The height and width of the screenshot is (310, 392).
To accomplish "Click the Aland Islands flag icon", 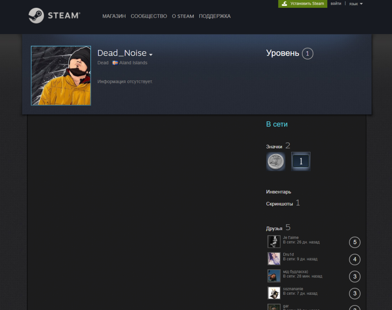I will (x=115, y=63).
